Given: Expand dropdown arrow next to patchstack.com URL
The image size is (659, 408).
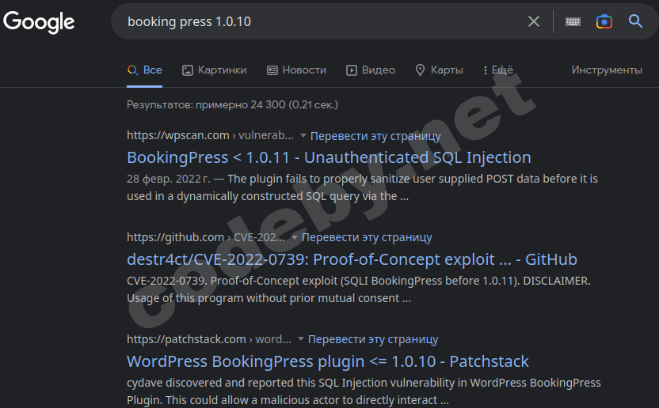Looking at the screenshot, I should pos(301,339).
